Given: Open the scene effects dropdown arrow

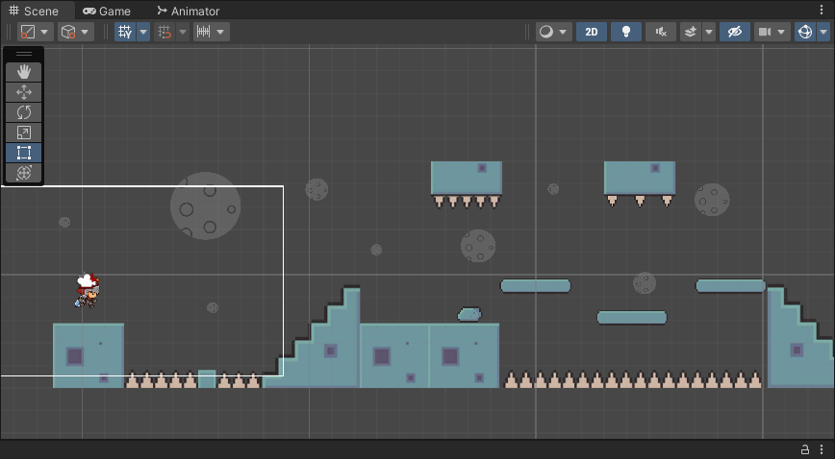Looking at the screenshot, I should (x=709, y=32).
